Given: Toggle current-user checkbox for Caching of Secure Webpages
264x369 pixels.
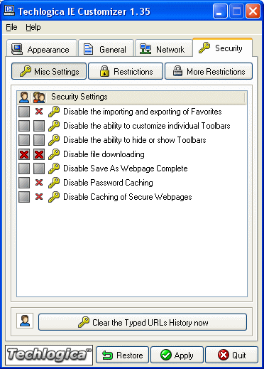Looking at the screenshot, I should [x=24, y=197].
